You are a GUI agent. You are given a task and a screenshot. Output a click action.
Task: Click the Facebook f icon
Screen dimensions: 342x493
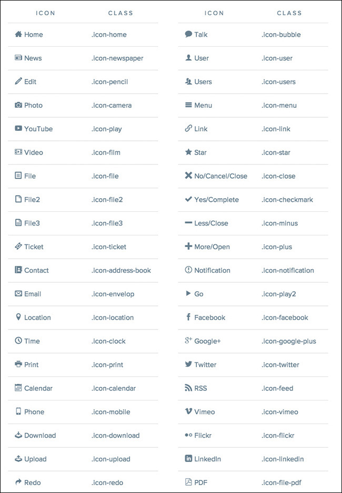188,317
